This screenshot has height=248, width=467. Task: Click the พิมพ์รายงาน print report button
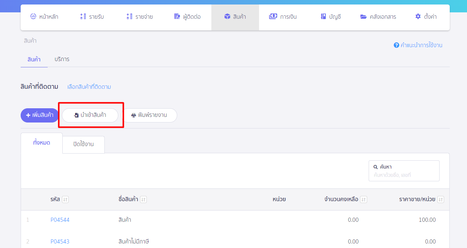pos(149,115)
